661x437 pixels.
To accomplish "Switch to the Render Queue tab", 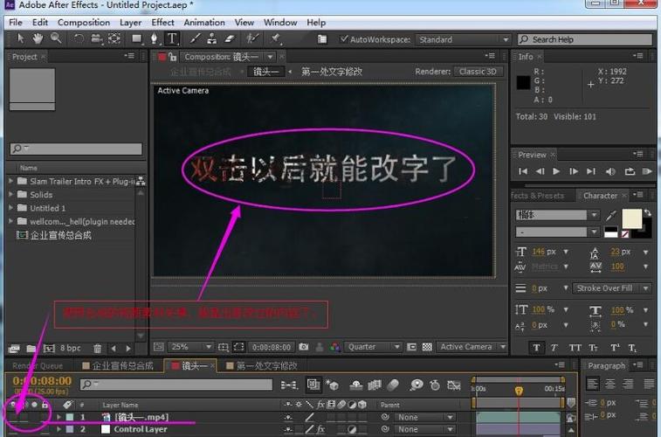I will 37,365.
